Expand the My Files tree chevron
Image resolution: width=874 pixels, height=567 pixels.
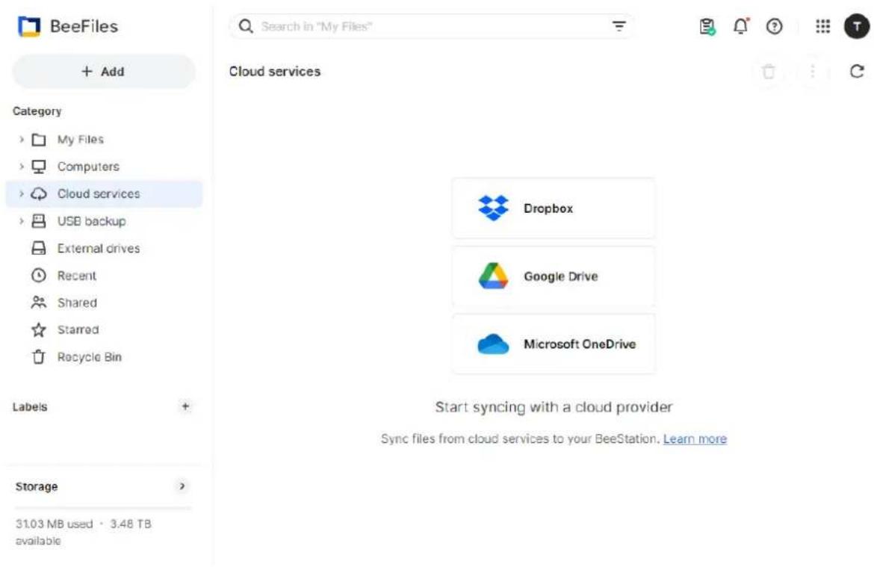click(21, 140)
